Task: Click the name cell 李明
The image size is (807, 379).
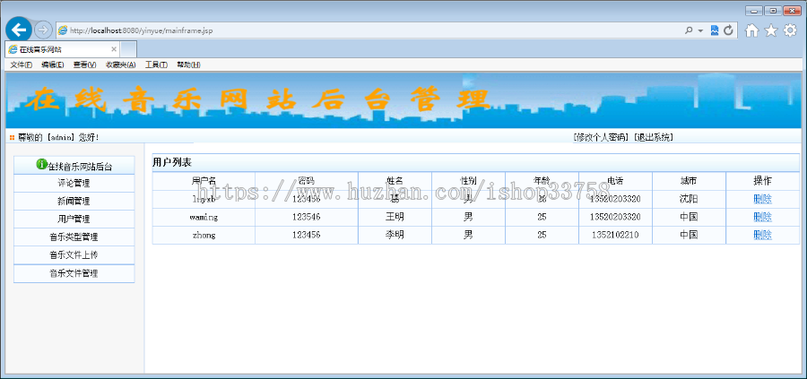Action: point(395,235)
